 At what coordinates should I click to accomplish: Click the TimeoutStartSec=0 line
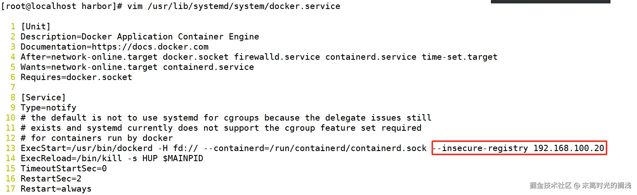(64, 169)
